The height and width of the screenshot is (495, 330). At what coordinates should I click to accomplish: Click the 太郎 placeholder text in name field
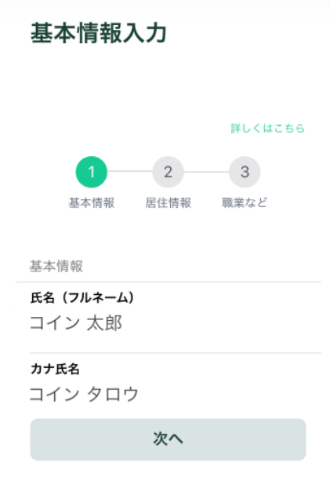point(104,323)
